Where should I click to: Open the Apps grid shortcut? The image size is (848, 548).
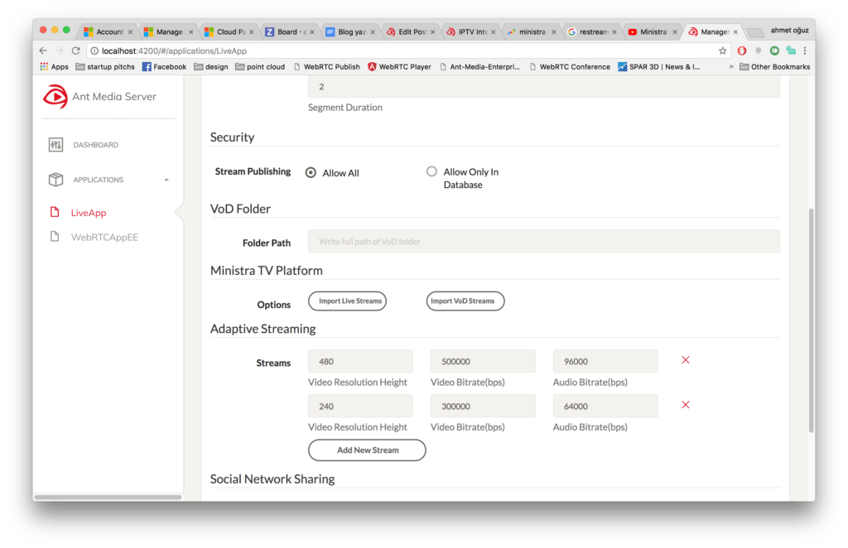(x=54, y=66)
